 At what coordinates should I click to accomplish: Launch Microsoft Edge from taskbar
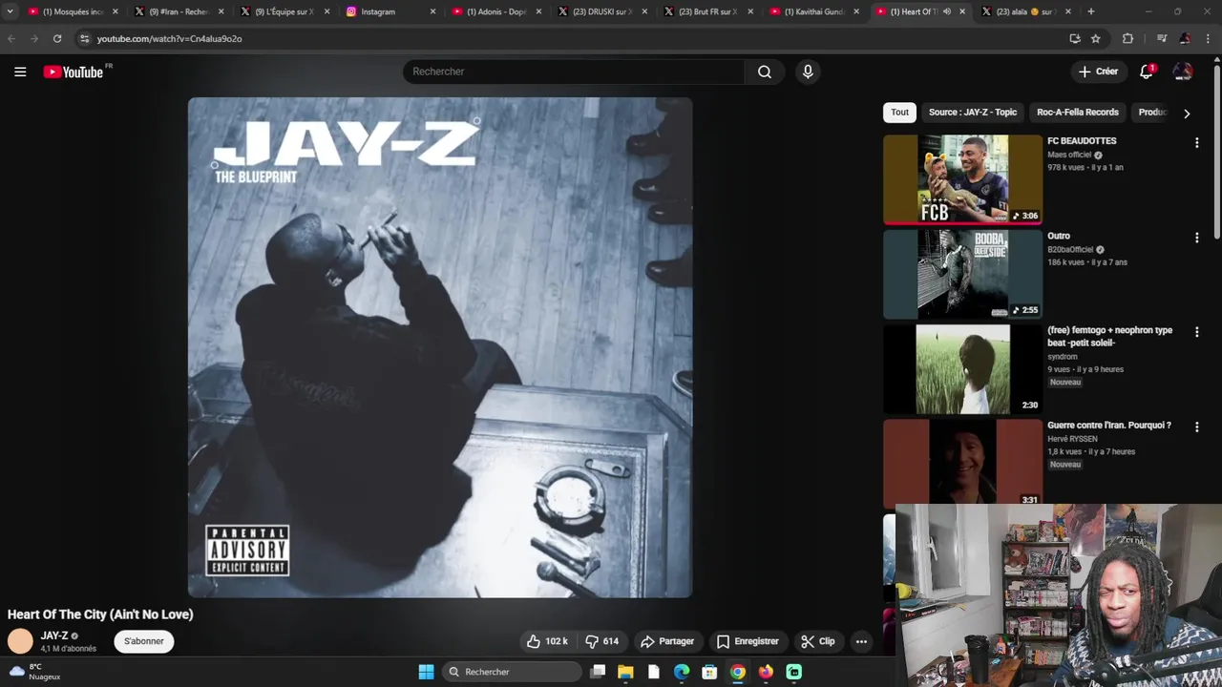(x=682, y=672)
